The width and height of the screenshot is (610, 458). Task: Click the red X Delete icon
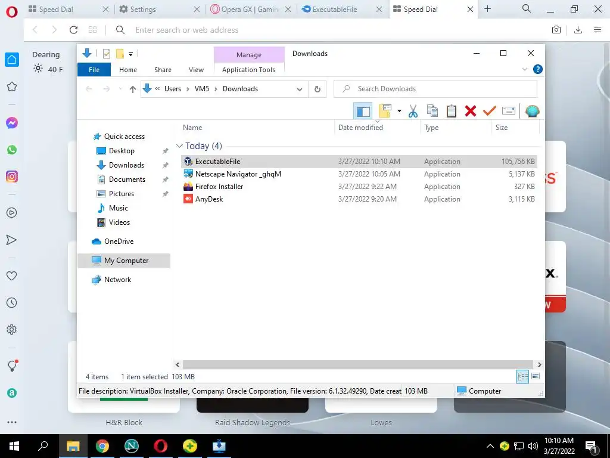tap(471, 112)
